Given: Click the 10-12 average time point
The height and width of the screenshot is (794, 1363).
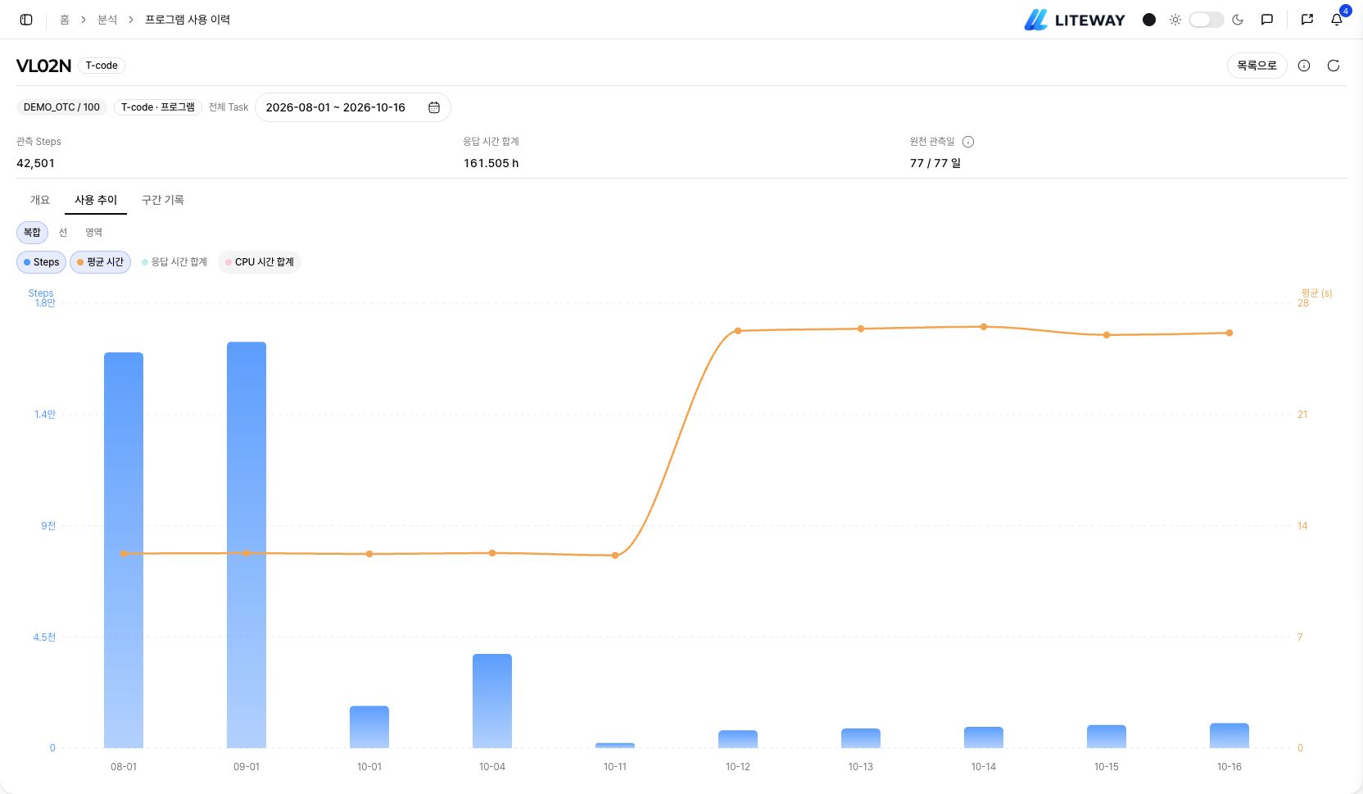Looking at the screenshot, I should point(738,331).
